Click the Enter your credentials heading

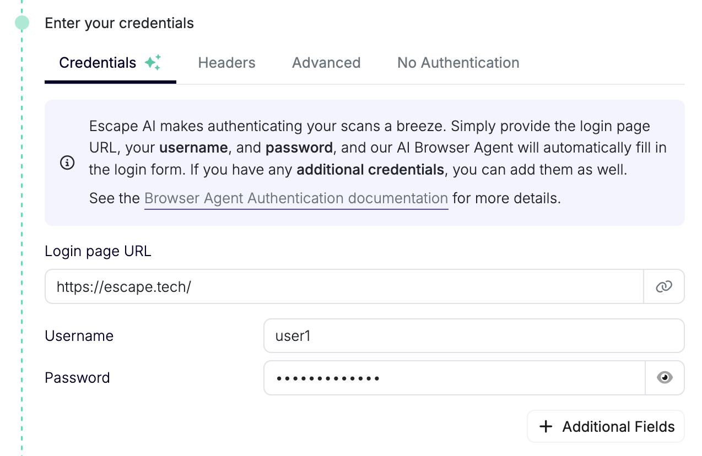[119, 23]
